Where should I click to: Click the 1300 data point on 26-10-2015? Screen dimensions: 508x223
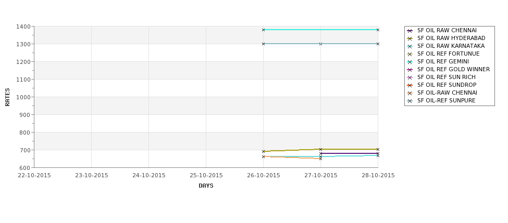[264, 44]
